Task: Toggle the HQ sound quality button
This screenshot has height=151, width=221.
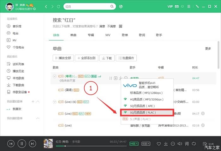Action: [x=134, y=144]
